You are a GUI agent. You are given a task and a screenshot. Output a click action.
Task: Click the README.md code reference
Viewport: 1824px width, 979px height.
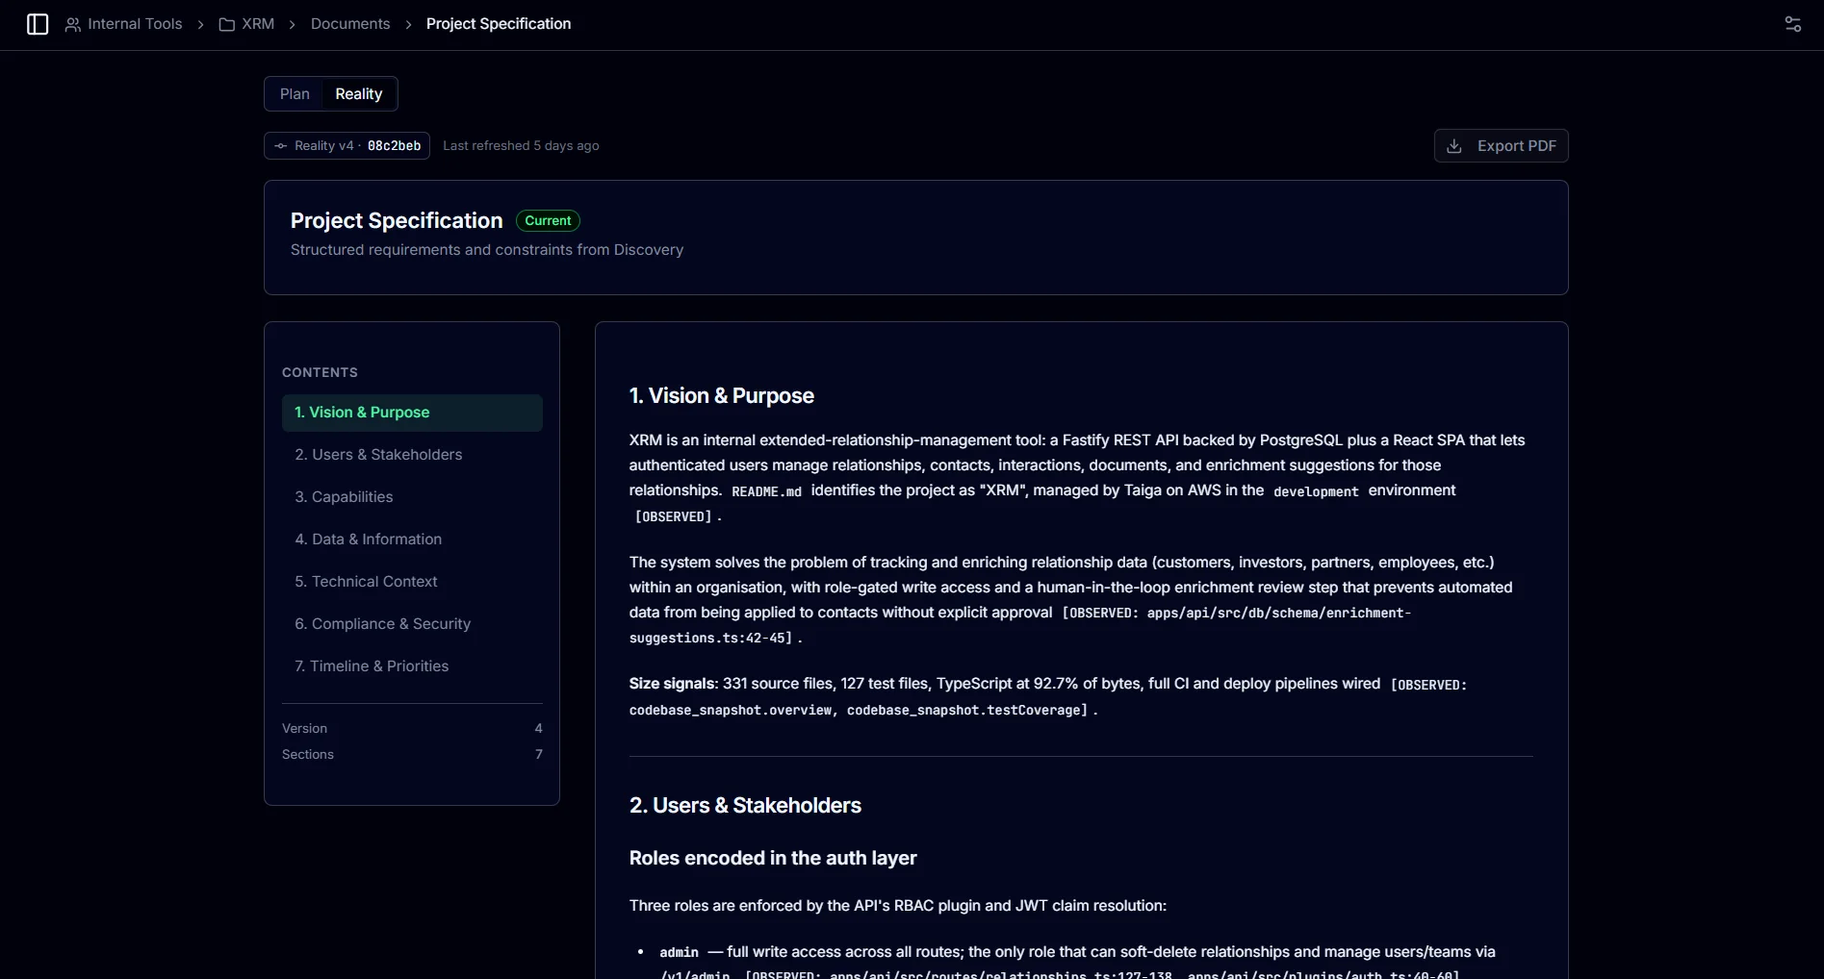click(x=766, y=491)
